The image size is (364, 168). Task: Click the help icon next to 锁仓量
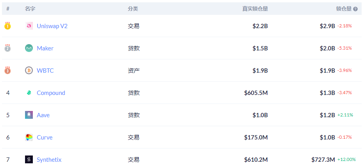(x=355, y=9)
